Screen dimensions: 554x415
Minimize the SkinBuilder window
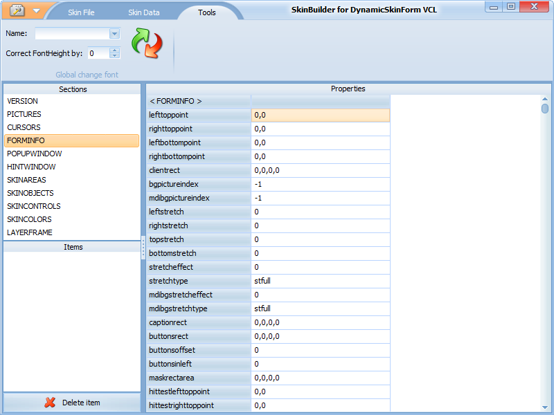click(x=494, y=7)
